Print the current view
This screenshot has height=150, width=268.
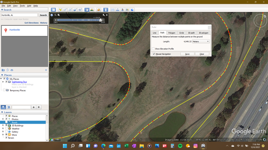(118, 10)
